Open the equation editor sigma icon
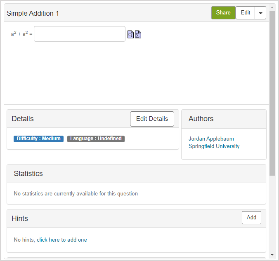279x261 pixels. click(x=138, y=35)
